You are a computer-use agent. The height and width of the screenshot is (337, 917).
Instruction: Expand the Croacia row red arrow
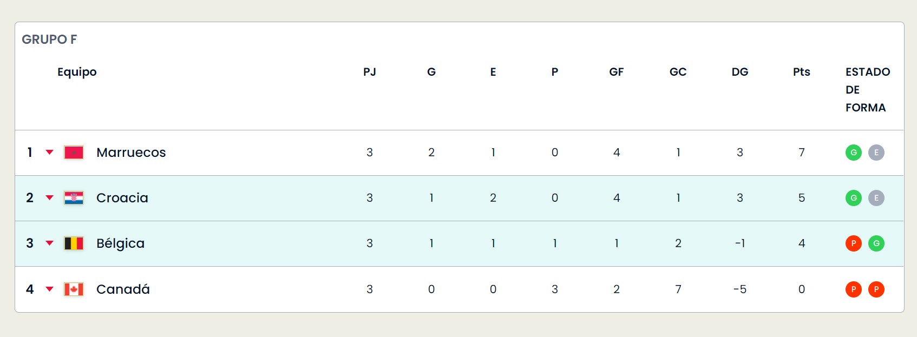point(49,198)
